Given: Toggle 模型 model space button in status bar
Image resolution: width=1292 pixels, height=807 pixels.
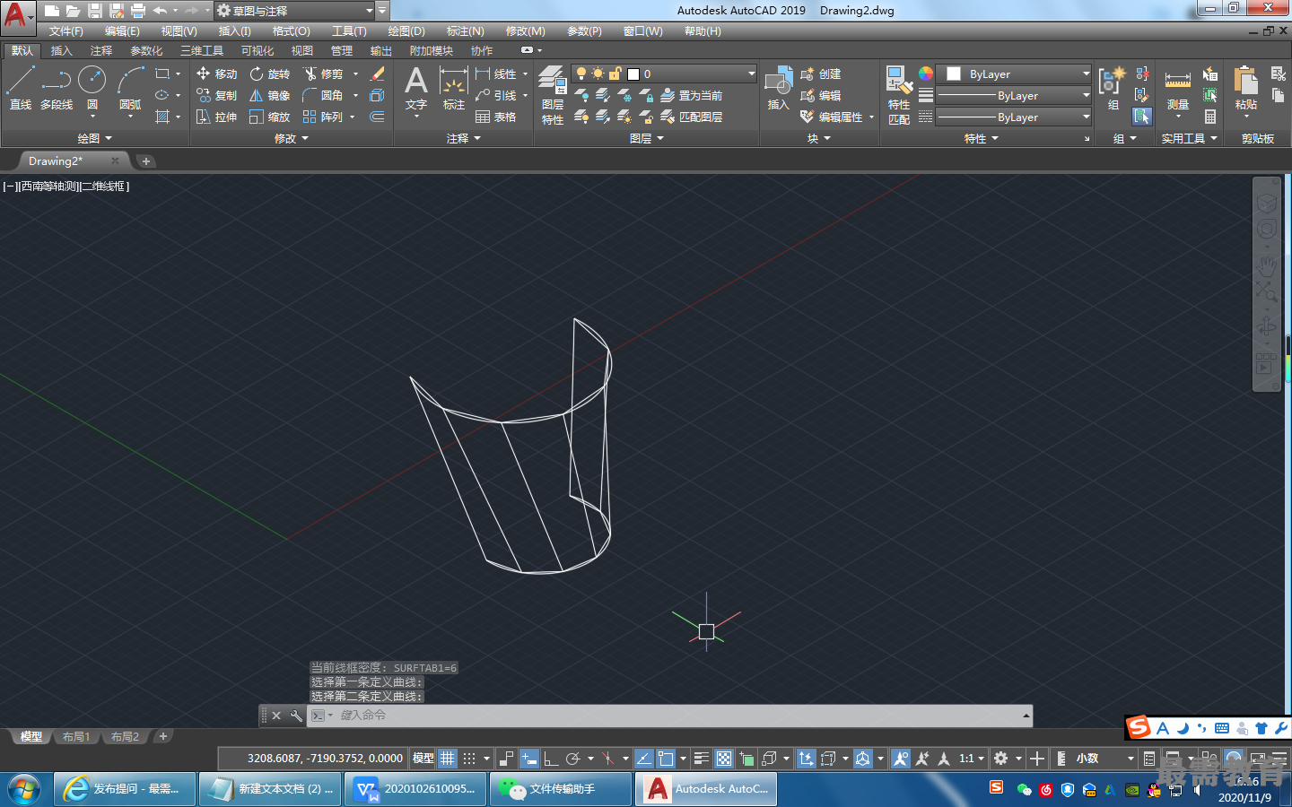Looking at the screenshot, I should (x=423, y=759).
